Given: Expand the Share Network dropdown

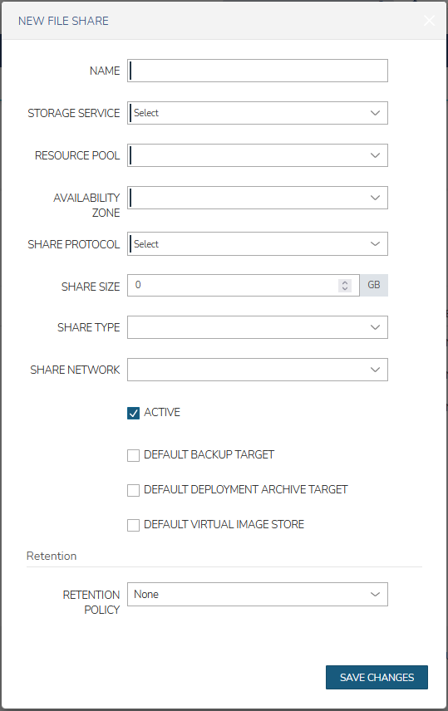Looking at the screenshot, I should coord(258,370).
